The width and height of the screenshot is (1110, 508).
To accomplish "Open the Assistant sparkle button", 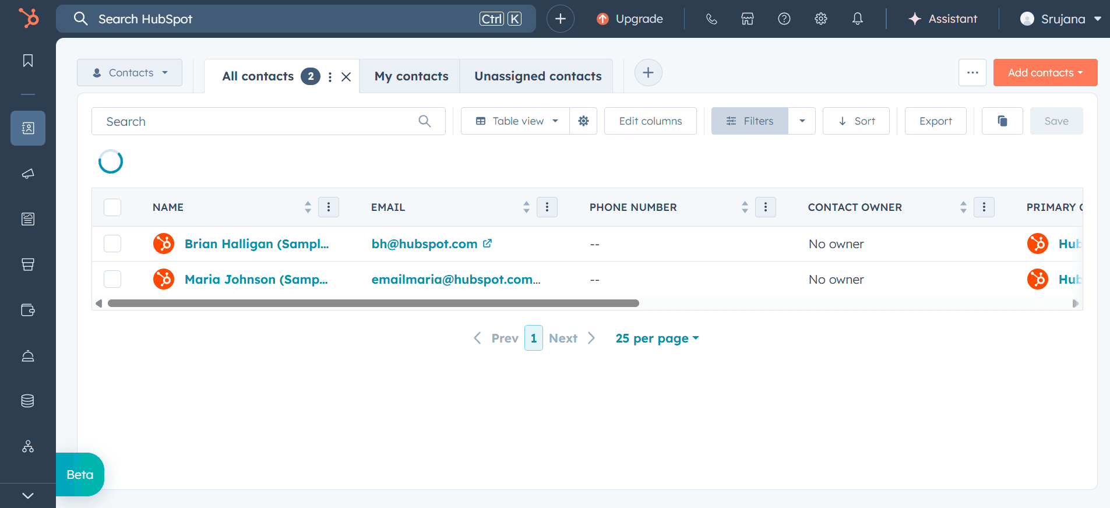I will tap(943, 19).
